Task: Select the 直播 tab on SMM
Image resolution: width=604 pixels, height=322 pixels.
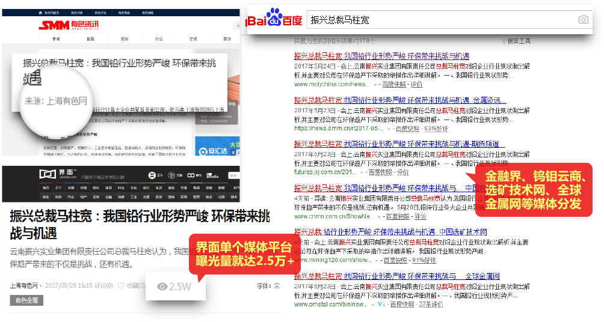Action: click(90, 39)
